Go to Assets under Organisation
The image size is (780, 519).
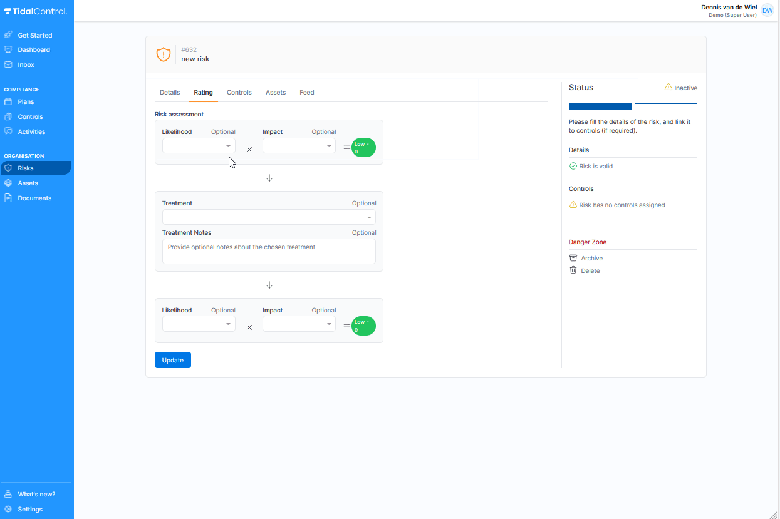[26, 183]
